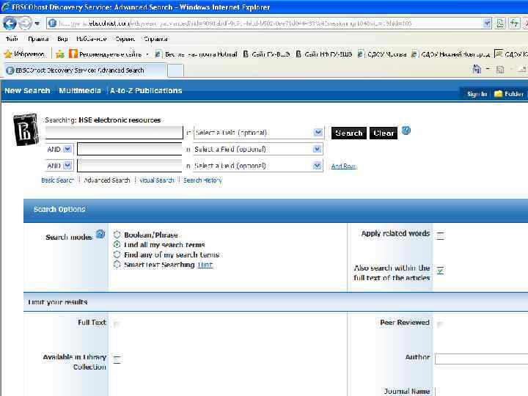528x396 pixels.
Task: Click the Clear button
Action: click(x=384, y=133)
